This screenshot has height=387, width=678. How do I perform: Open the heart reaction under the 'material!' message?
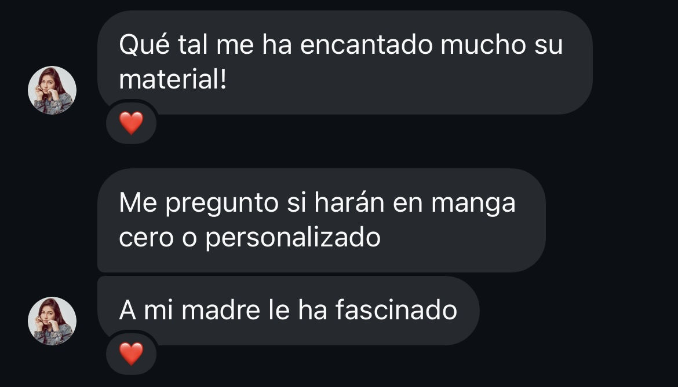131,123
